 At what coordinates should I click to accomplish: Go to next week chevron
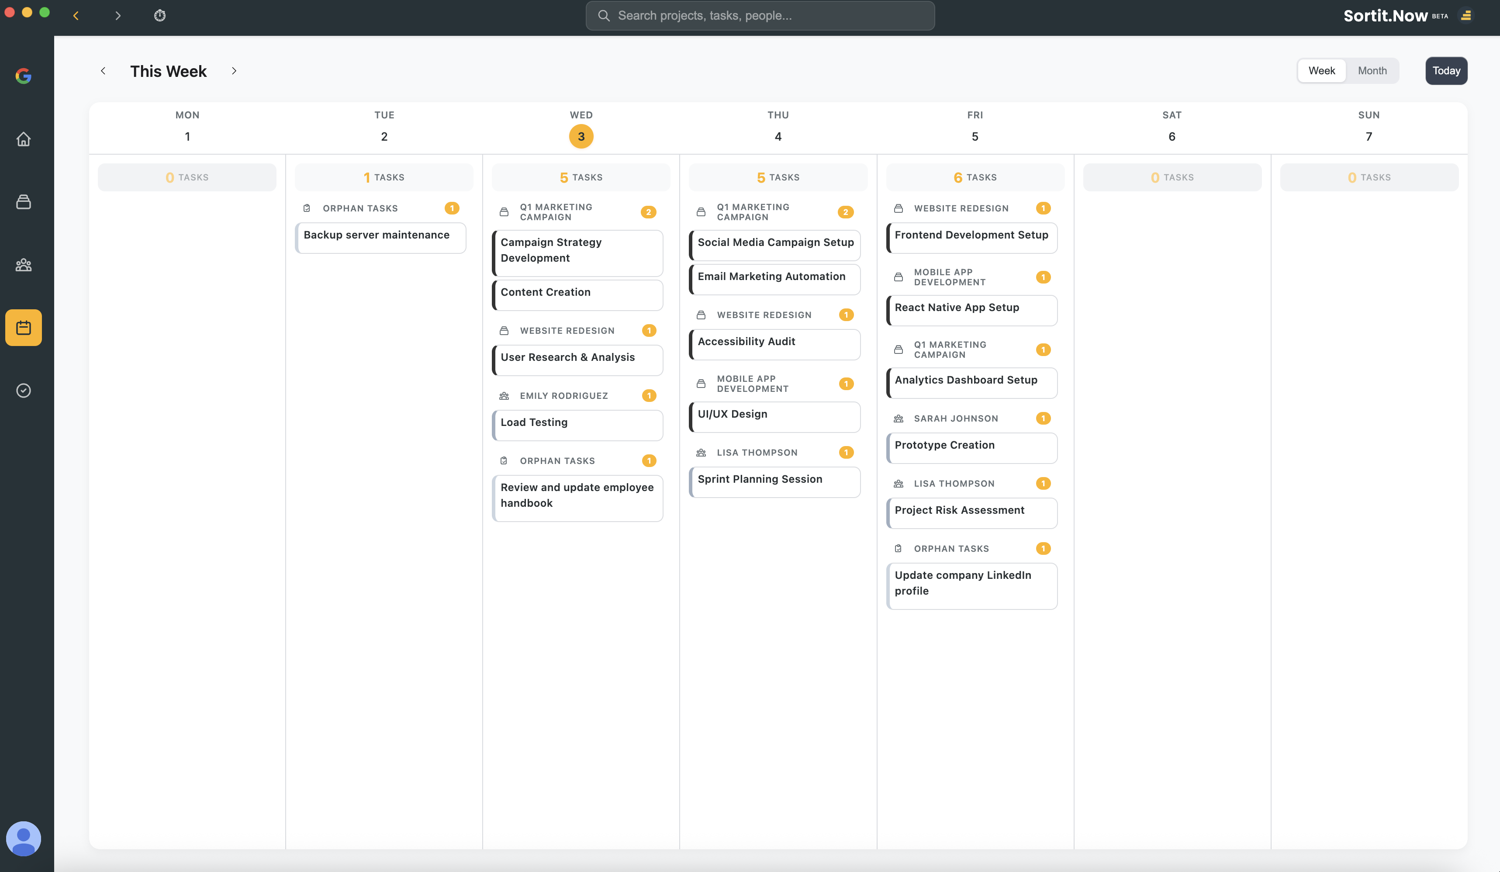[x=234, y=71]
